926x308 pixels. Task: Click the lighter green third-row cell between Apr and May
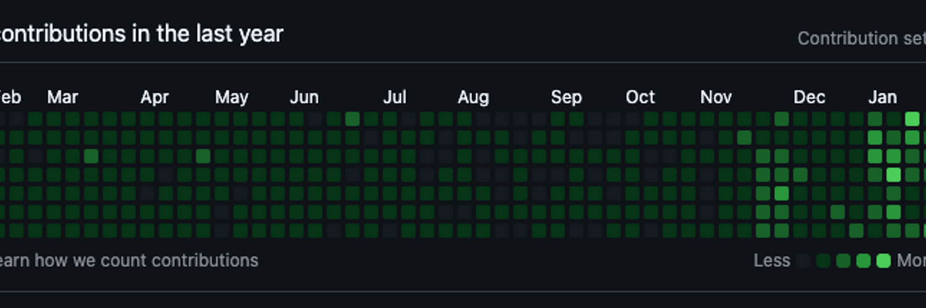coord(203,156)
